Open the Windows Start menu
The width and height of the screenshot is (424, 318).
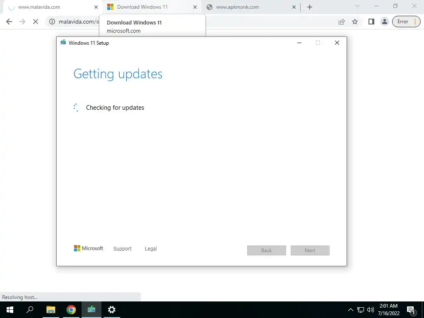10,310
